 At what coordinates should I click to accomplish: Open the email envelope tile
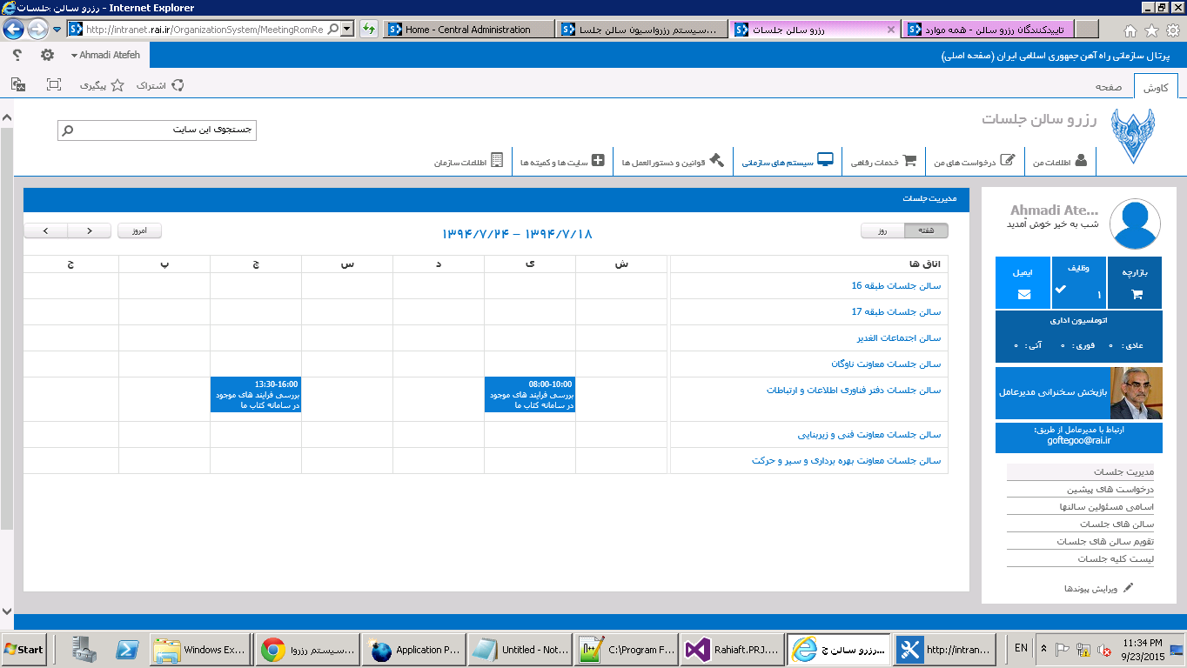point(1023,294)
